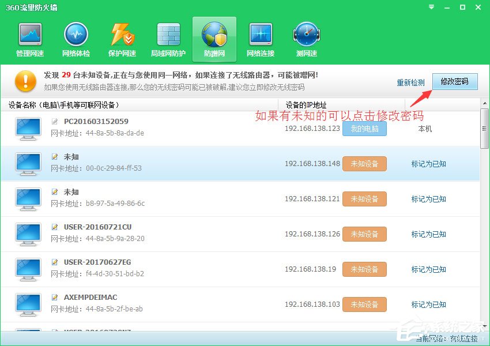Image resolution: width=490 pixels, height=346 pixels.
Task: Open the 保护网速 tool
Action: tap(122, 39)
